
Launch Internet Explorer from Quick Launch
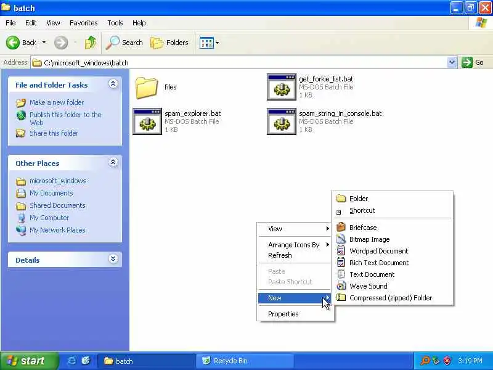[x=72, y=361]
